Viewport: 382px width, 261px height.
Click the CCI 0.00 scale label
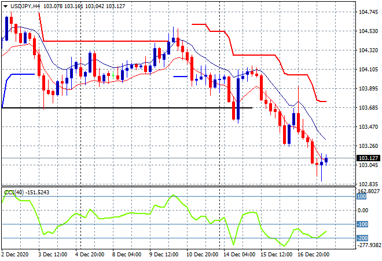[x=363, y=211]
